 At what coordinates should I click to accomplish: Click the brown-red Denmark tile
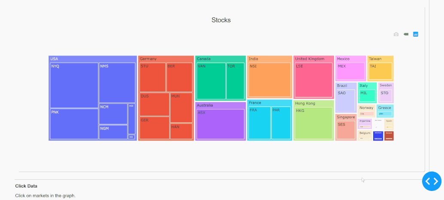pyautogui.click(x=389, y=136)
